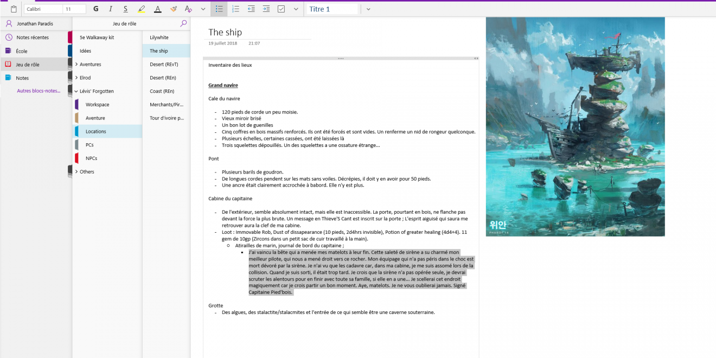The height and width of the screenshot is (358, 716).
Task: Select the format painter brush
Action: pyautogui.click(x=174, y=9)
